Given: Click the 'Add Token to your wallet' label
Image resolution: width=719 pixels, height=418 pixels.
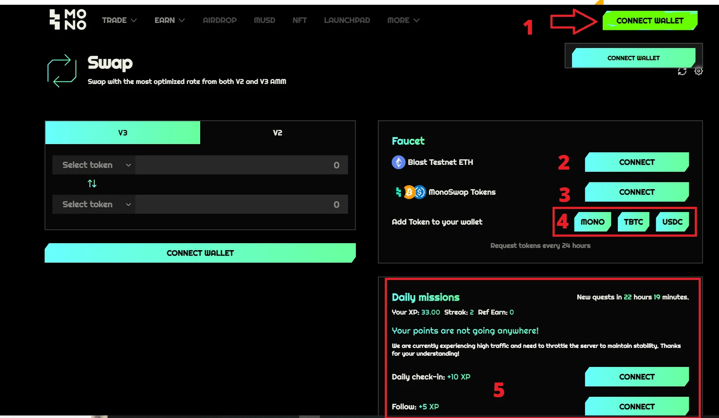Looking at the screenshot, I should pyautogui.click(x=437, y=222).
